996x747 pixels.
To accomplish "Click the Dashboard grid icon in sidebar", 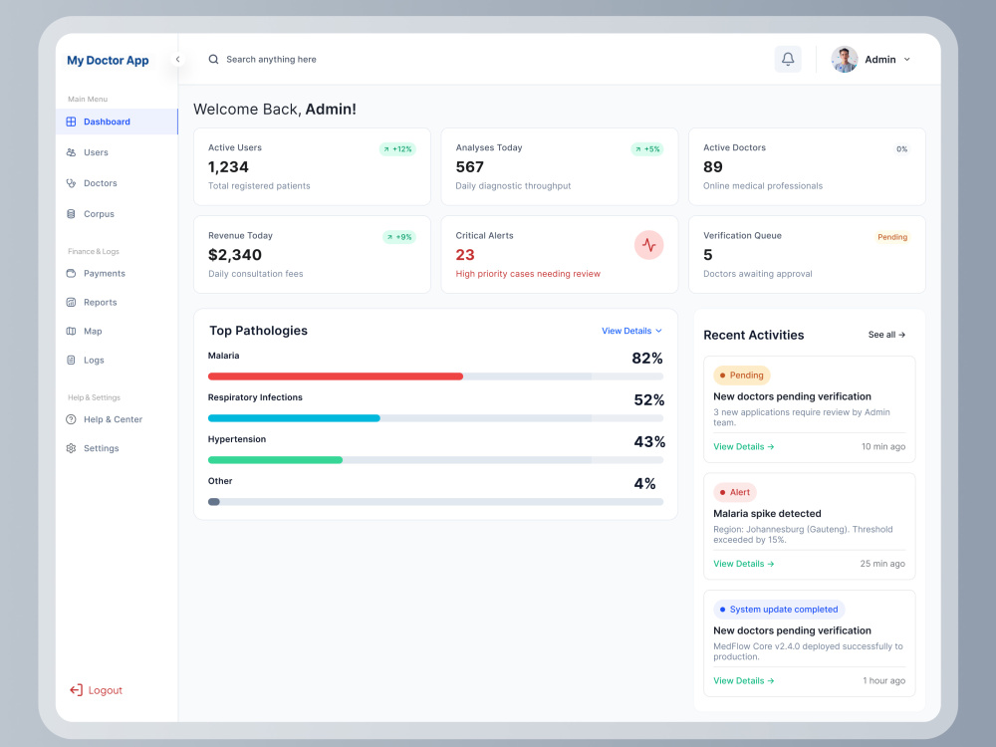I will click(x=71, y=122).
